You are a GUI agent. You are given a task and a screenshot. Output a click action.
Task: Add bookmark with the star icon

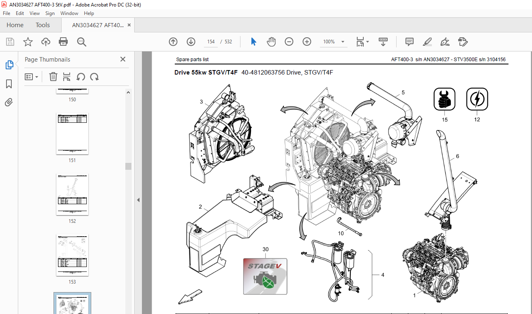coord(28,42)
